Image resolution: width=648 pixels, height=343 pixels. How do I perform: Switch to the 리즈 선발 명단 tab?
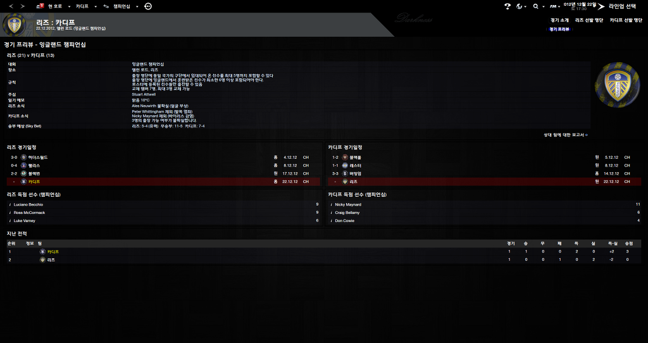(x=589, y=20)
